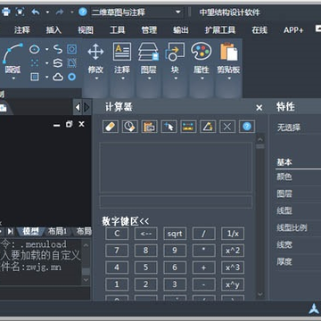
Task: Pick the Region tool next to spline
Action: pyautogui.click(x=71, y=49)
